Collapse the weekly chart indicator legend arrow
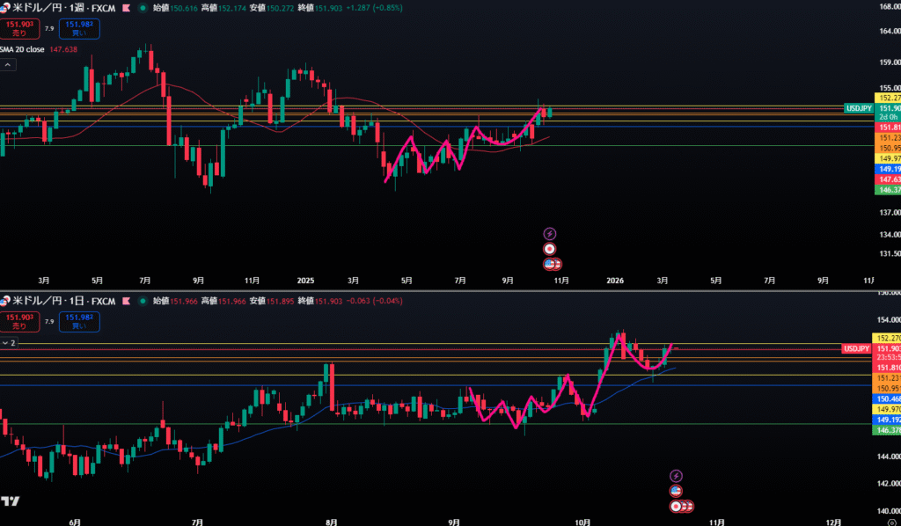This screenshot has width=901, height=526. (6, 66)
